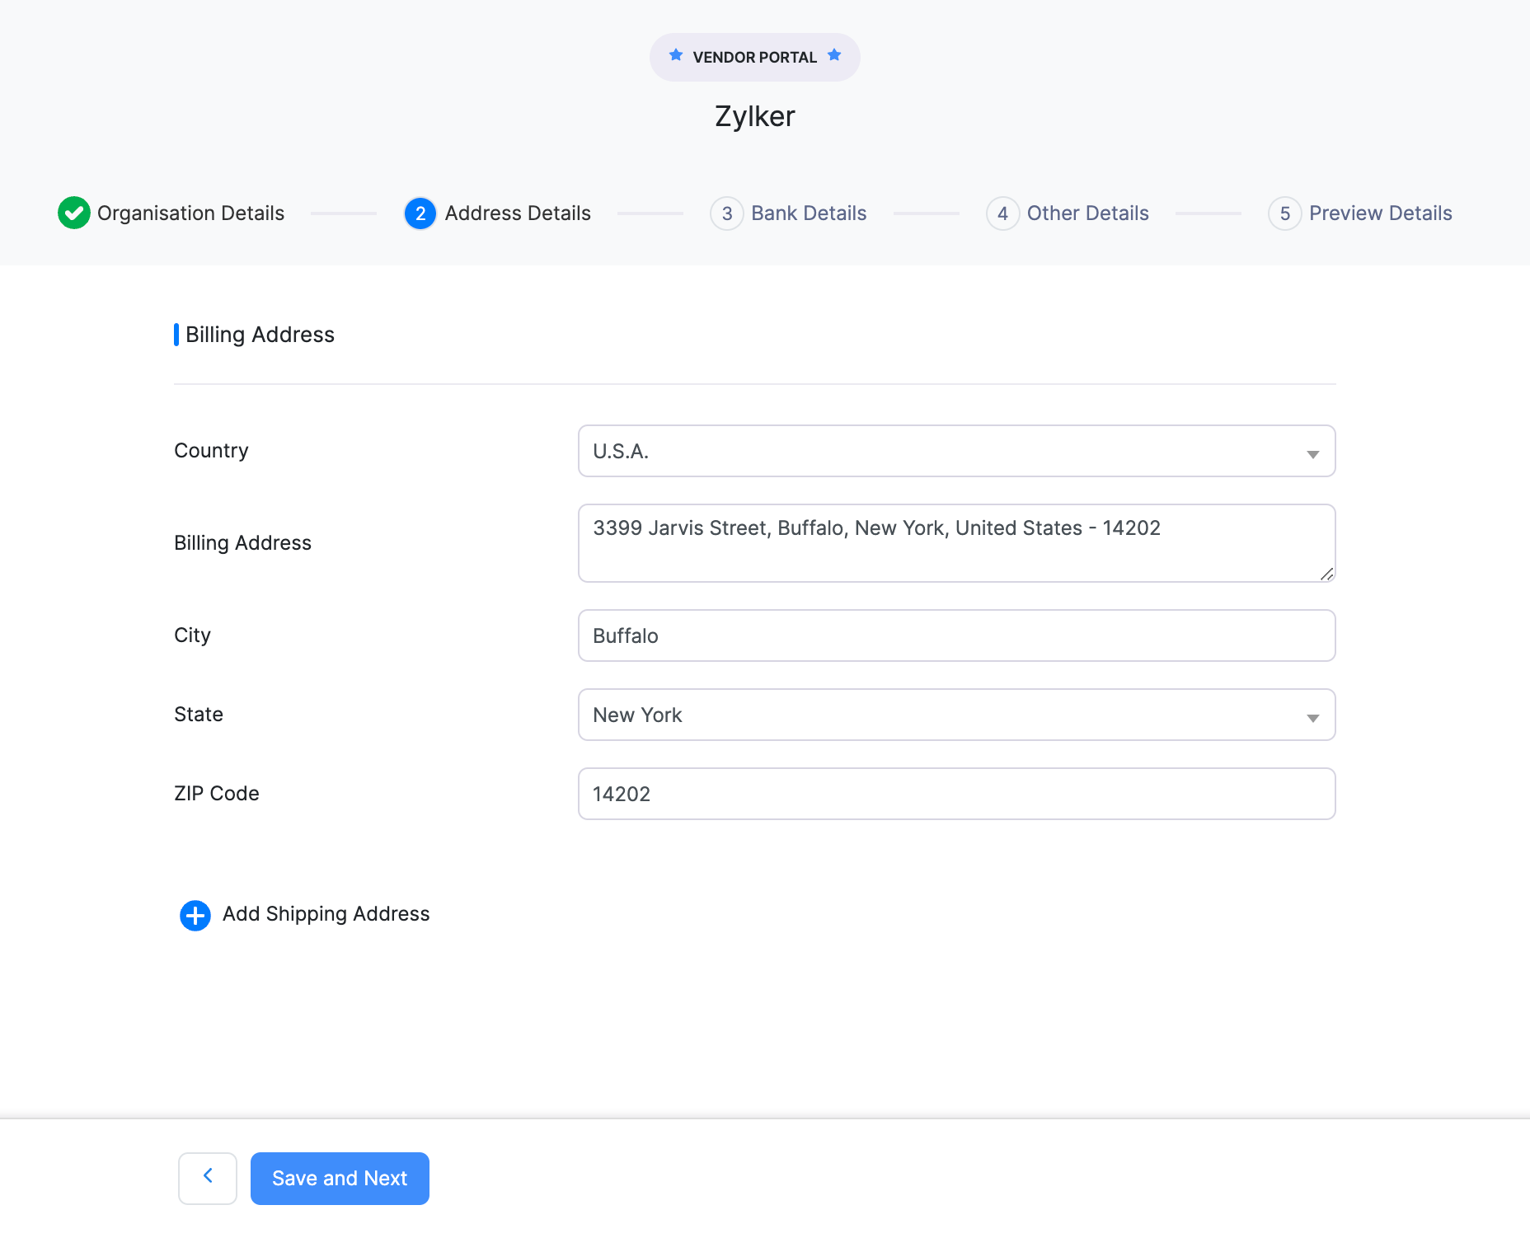Click the plus icon beside Add Shipping Address
The image size is (1530, 1238).
click(195, 915)
